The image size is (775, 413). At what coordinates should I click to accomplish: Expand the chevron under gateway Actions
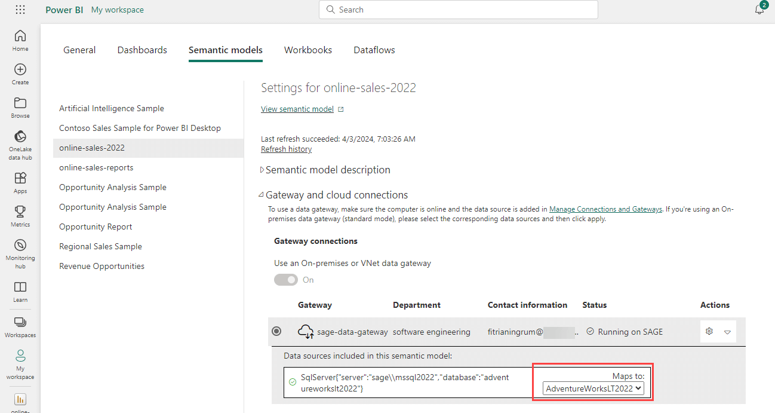[x=727, y=331]
